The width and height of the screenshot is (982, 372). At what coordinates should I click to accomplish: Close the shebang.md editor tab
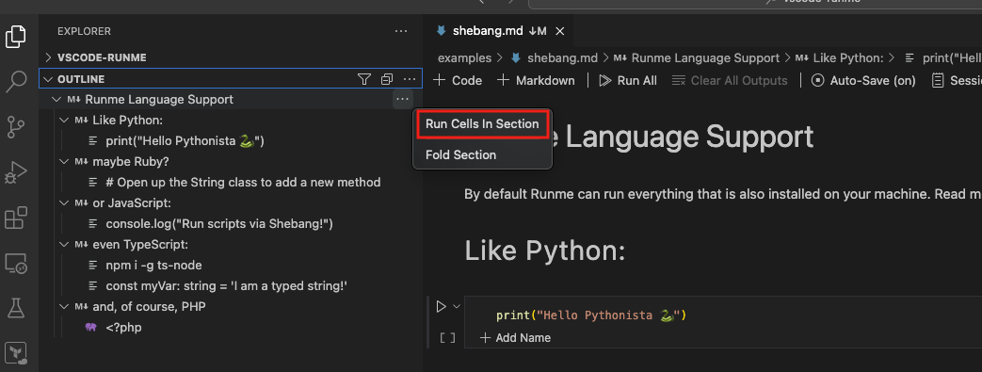560,31
